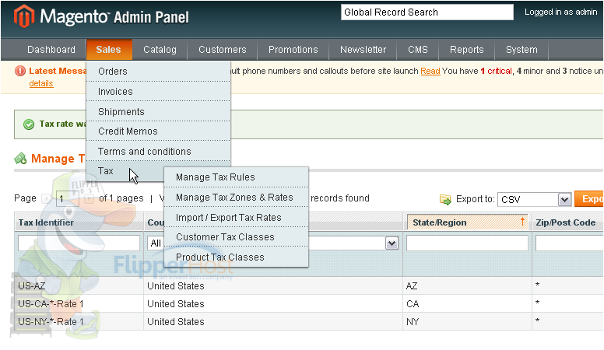Select Shipments from the Sales menu

click(x=158, y=112)
